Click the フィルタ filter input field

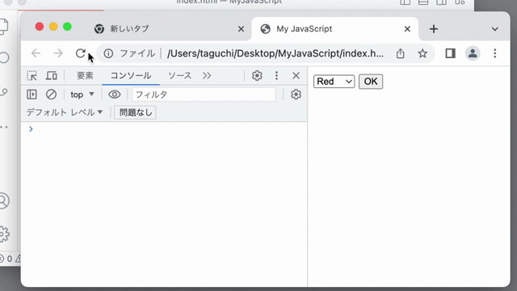[204, 95]
